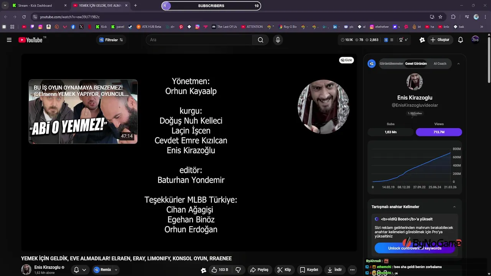Select the Genel Görünüm tab
The width and height of the screenshot is (491, 276).
(x=416, y=64)
